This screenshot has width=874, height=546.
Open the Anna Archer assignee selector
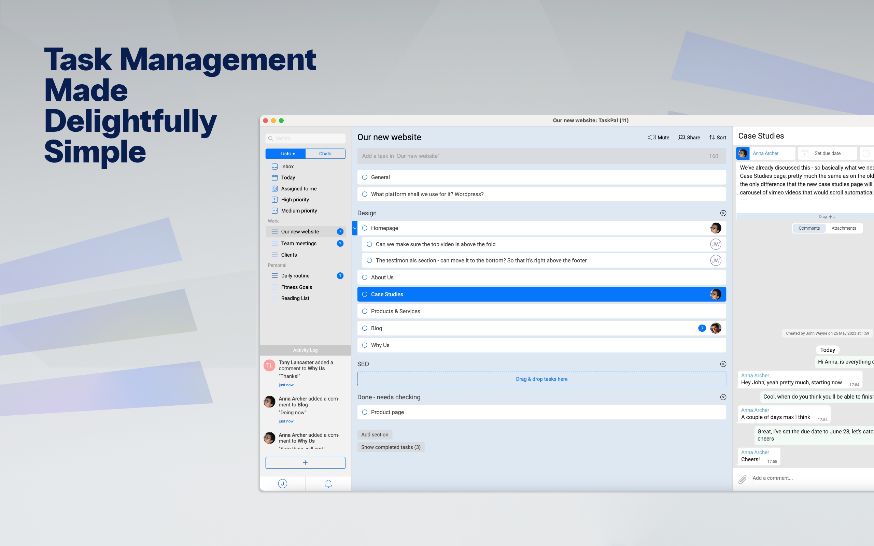click(x=765, y=153)
